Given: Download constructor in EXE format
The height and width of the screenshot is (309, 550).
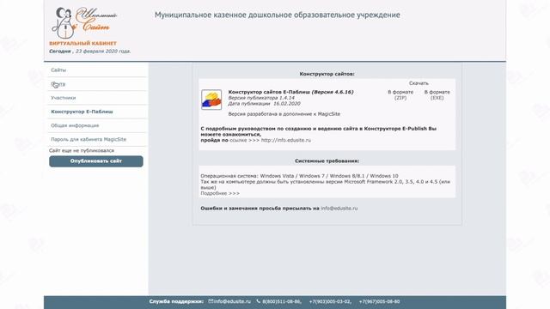Looking at the screenshot, I should click(x=437, y=95).
